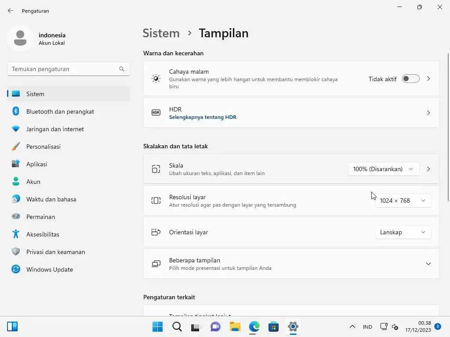Image resolution: width=450 pixels, height=337 pixels.
Task: Open Skala custom scaling chevron
Action: point(428,169)
